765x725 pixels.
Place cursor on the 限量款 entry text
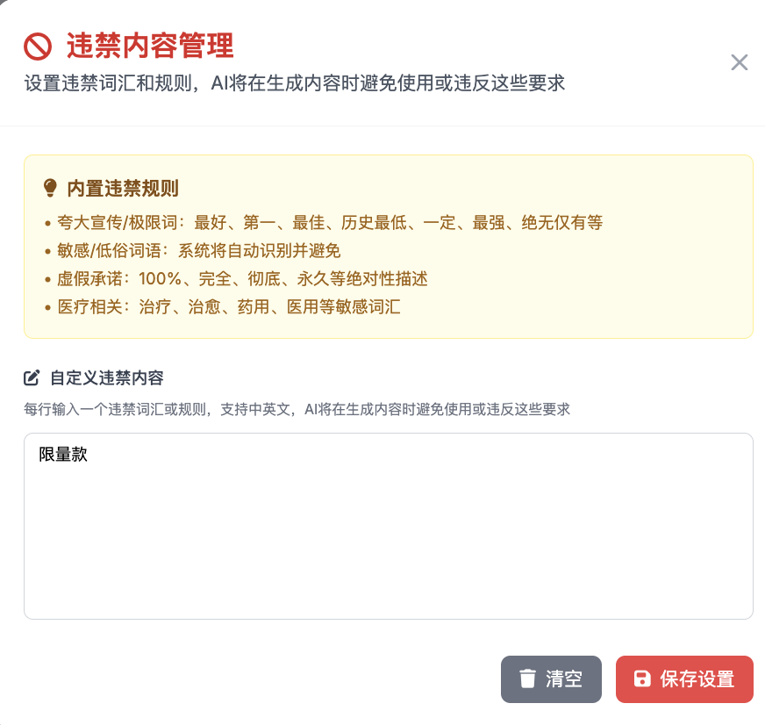click(x=63, y=455)
